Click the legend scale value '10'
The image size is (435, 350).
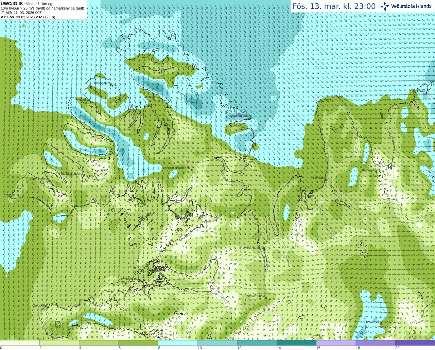click(200, 348)
